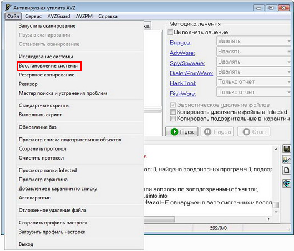
Task: Click the Вирусы link
Action: (x=180, y=43)
